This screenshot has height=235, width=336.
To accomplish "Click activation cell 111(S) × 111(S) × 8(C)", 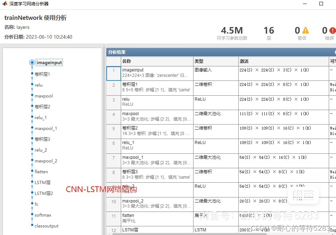I will [284, 117].
